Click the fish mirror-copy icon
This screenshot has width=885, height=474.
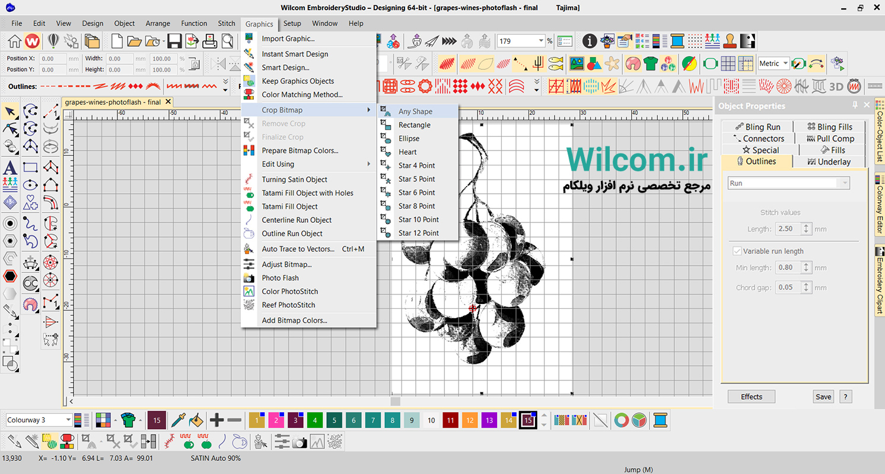pos(556,63)
